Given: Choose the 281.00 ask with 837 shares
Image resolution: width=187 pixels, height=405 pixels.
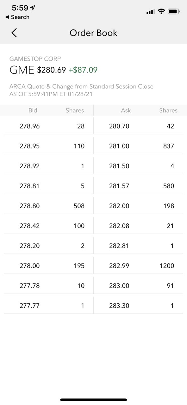Looking at the screenshot, I should (x=138, y=146).
